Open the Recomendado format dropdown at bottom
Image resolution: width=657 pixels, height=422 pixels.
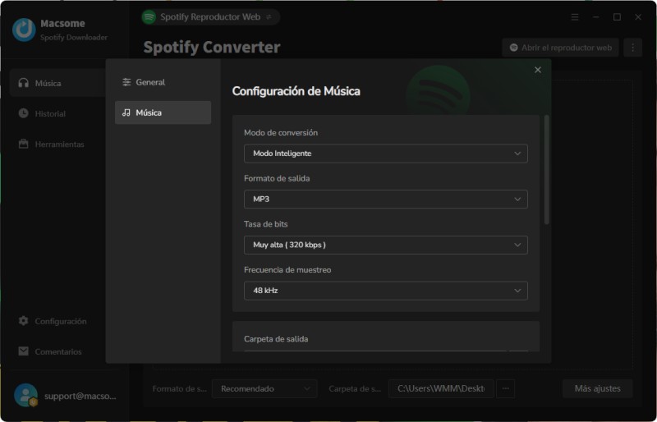pos(264,389)
